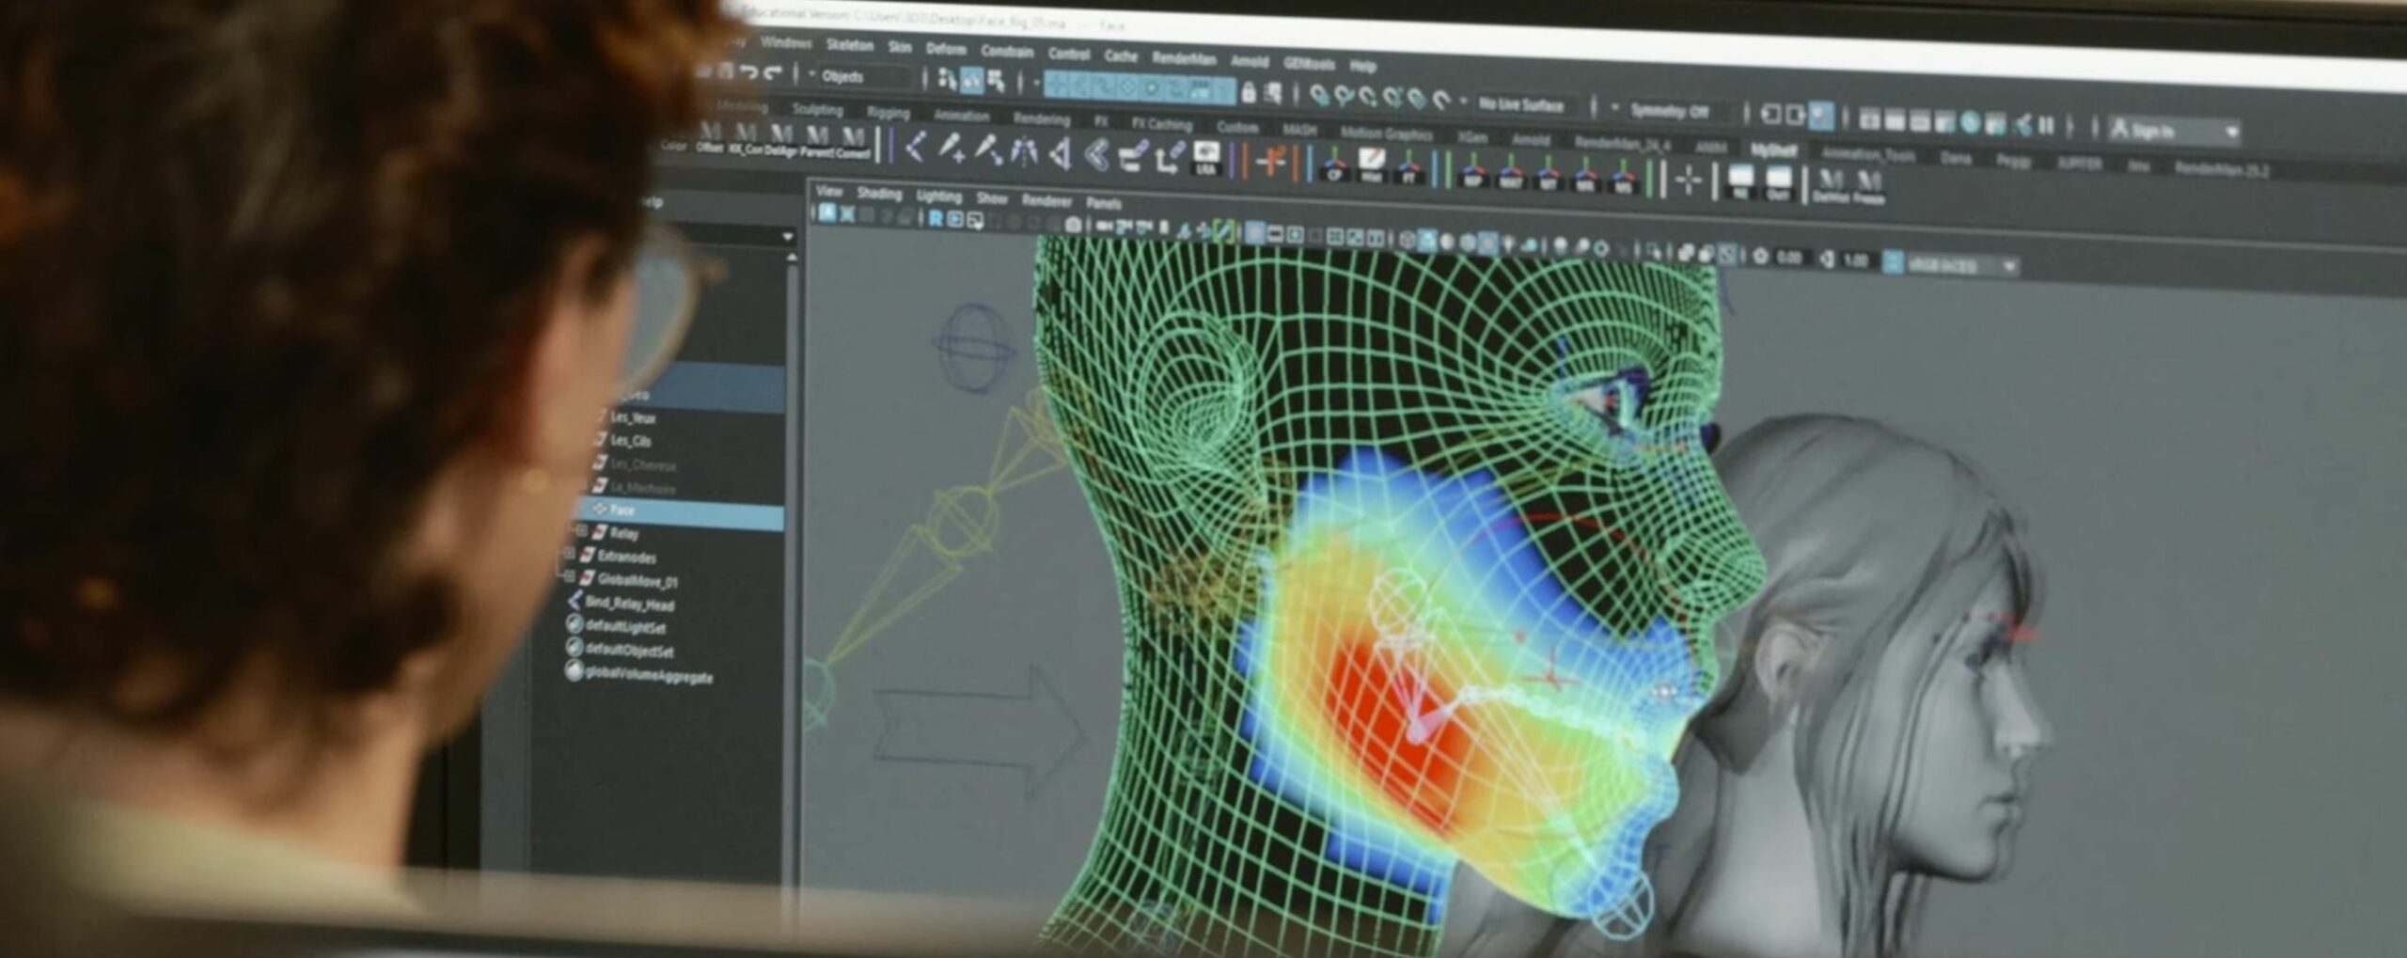The height and width of the screenshot is (958, 2407).
Task: Click the Undo arrow icon
Action: tap(748, 71)
